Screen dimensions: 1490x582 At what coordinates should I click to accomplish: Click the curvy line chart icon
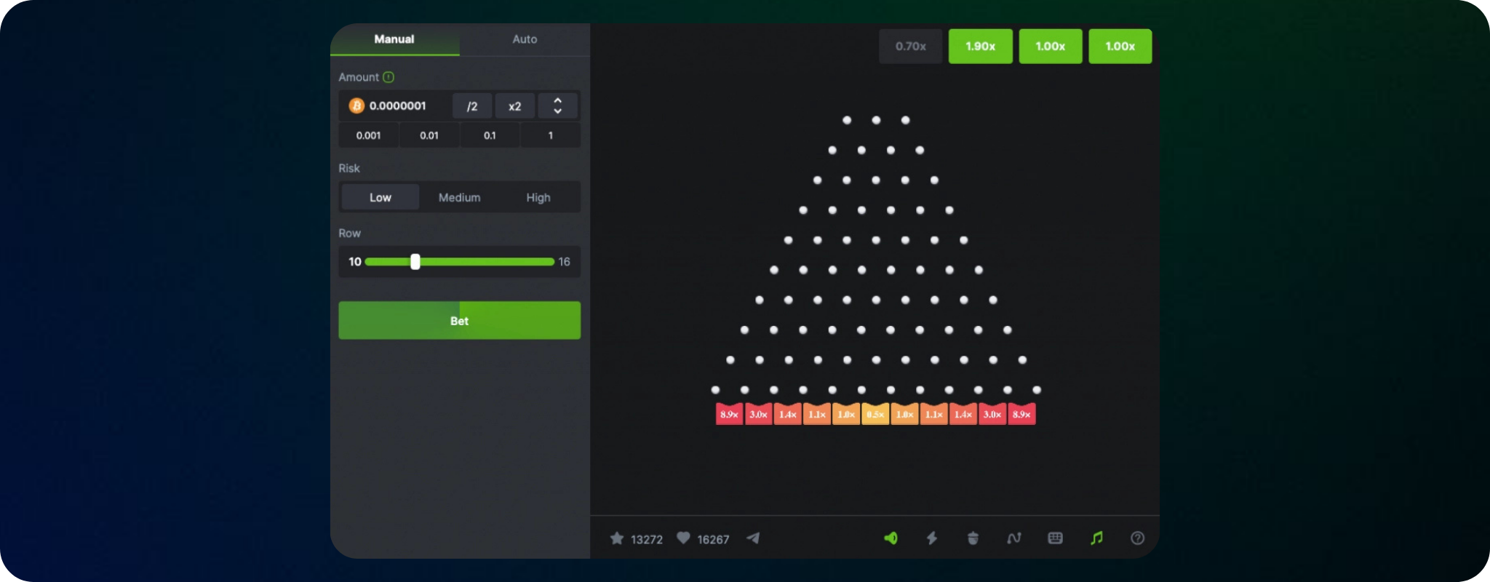(x=1013, y=538)
